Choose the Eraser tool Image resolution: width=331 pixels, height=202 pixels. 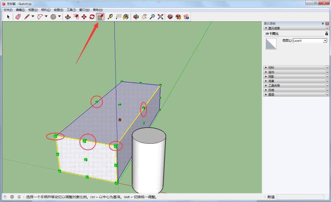tap(18, 17)
